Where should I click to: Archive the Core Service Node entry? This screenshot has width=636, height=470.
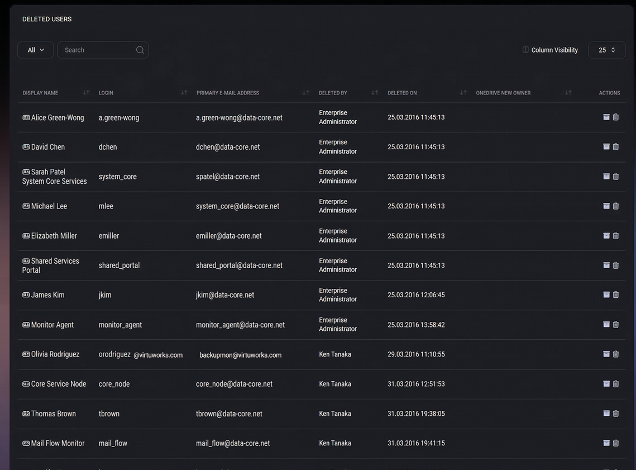click(606, 384)
